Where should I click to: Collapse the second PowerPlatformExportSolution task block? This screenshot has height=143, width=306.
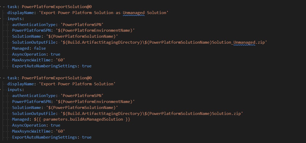click(1, 78)
